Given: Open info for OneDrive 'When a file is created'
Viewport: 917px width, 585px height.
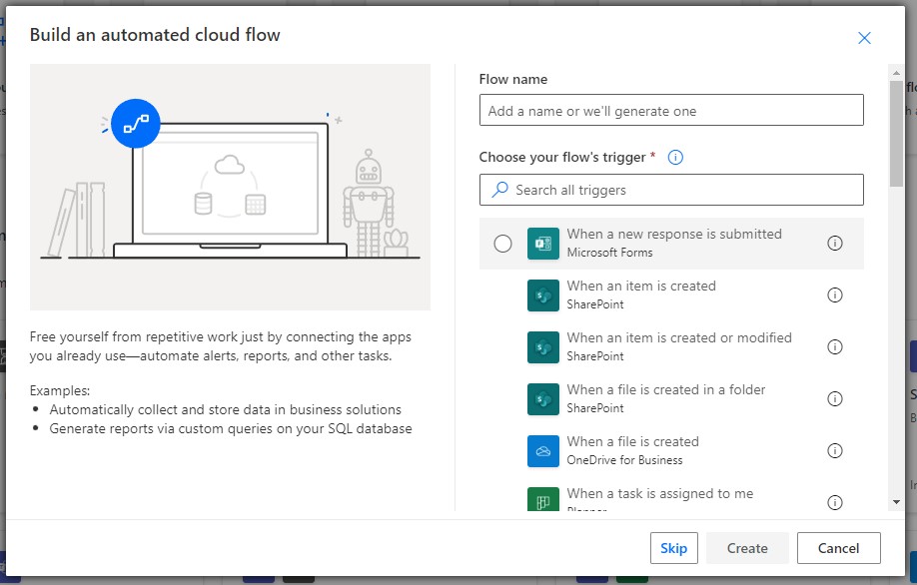Looking at the screenshot, I should point(834,451).
